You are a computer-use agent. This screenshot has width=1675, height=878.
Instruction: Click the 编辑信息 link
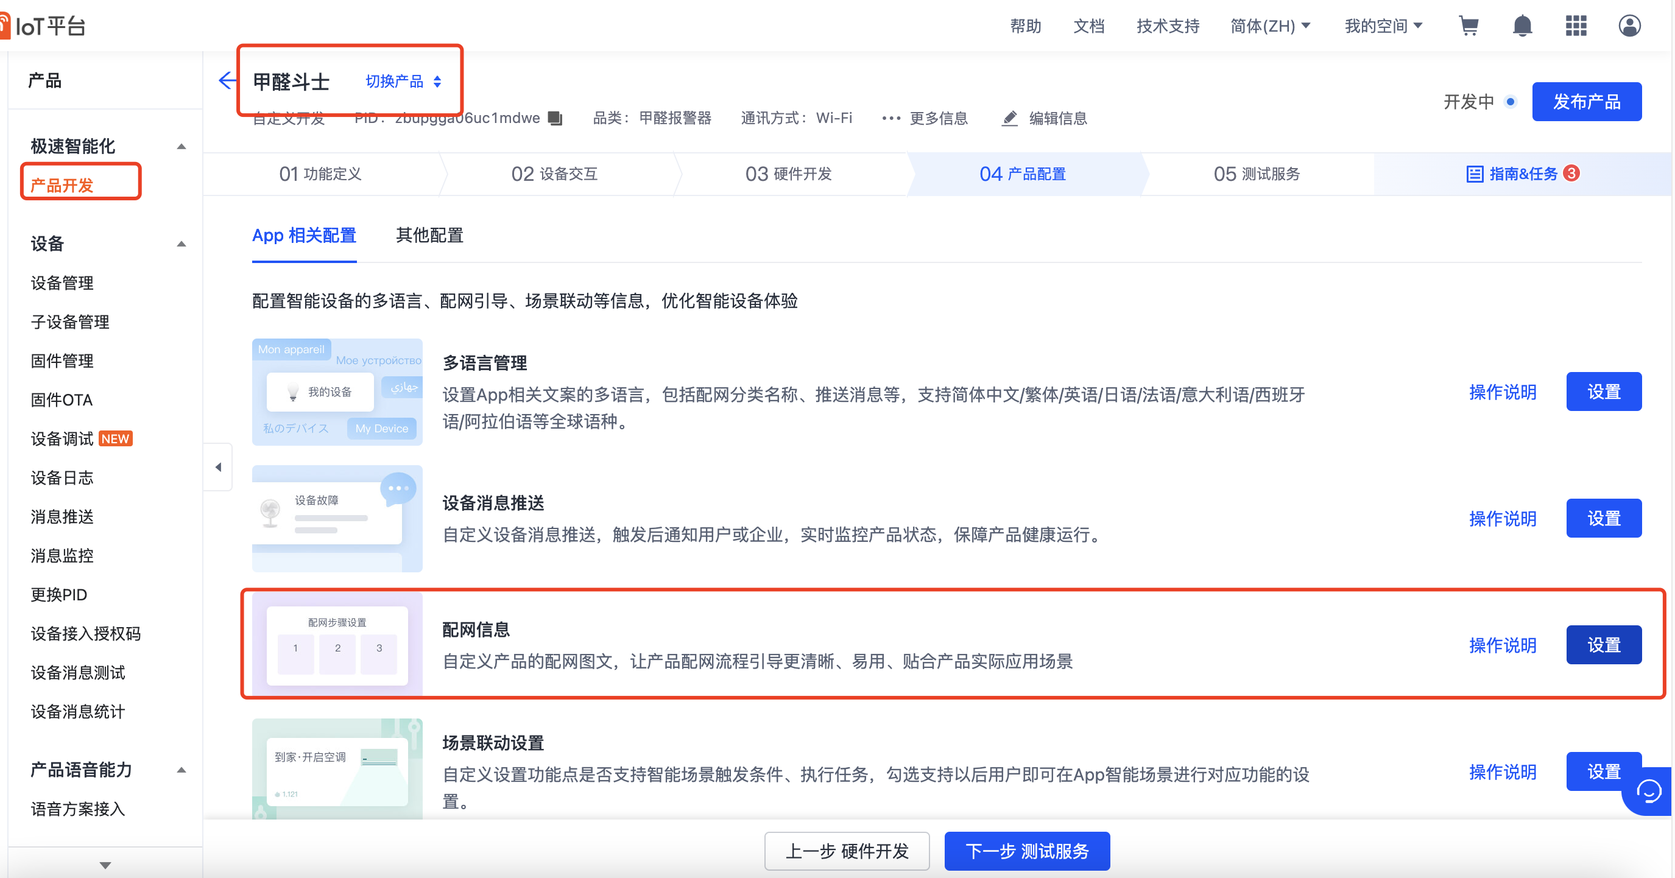coord(1057,118)
